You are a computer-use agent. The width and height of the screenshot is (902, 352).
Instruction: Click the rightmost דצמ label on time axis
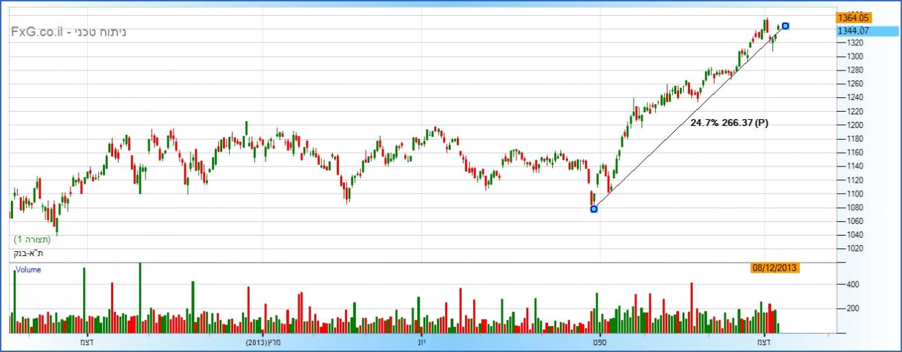(763, 341)
